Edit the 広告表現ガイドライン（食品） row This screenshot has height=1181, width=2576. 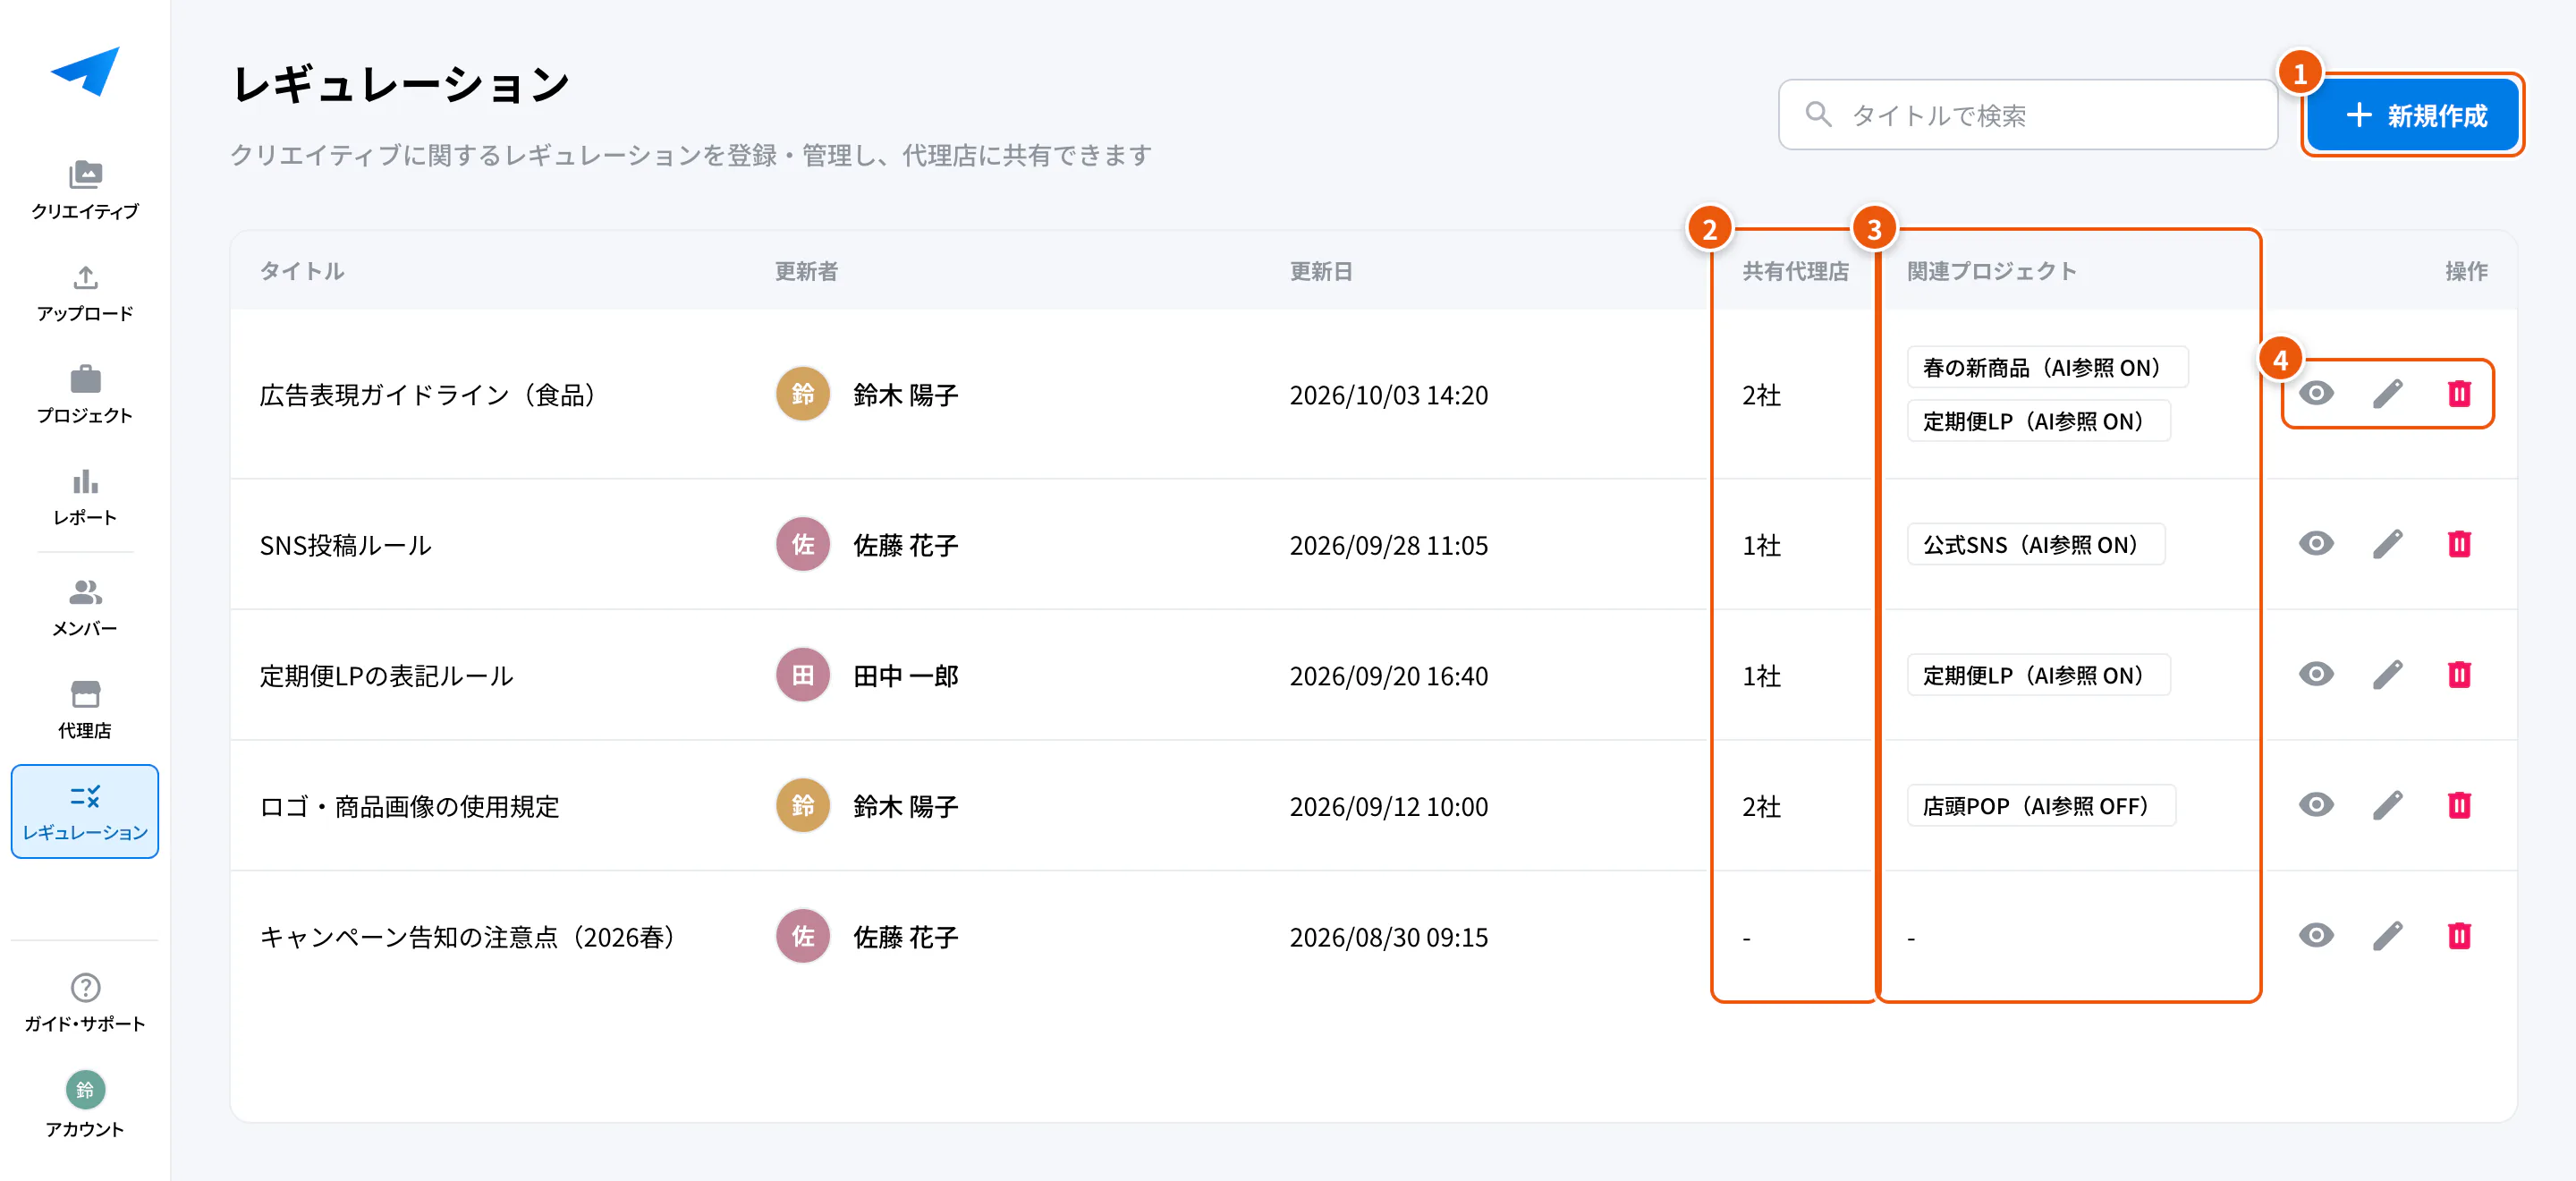point(2388,394)
